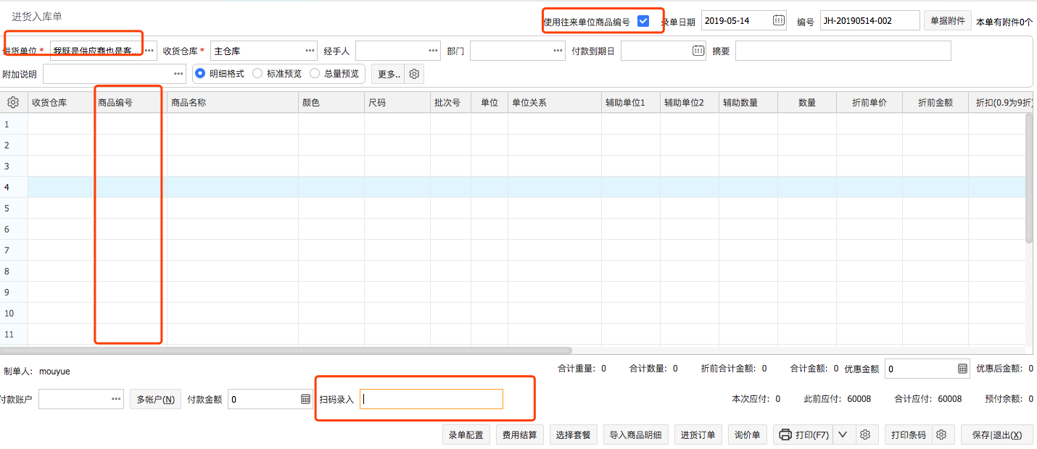Viewport: 1037px width, 449px height.
Task: Select the 标准预览 radio option
Action: tap(258, 73)
